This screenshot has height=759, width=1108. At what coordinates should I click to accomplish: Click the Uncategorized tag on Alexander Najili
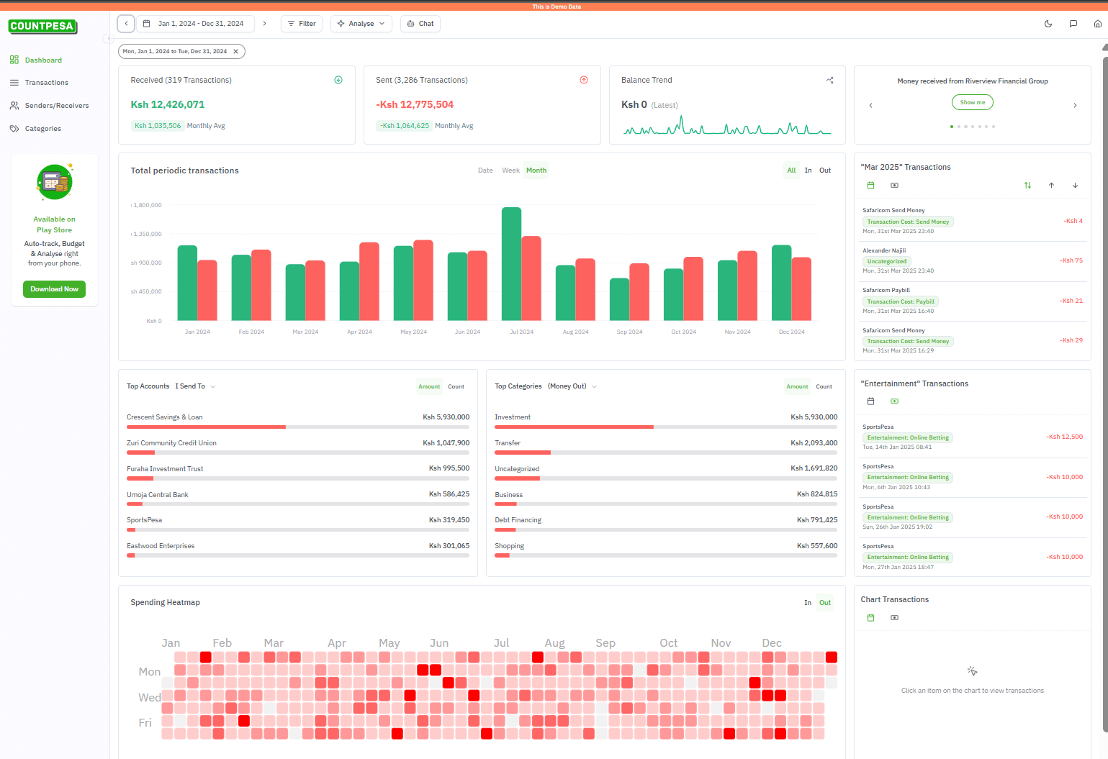click(x=887, y=262)
